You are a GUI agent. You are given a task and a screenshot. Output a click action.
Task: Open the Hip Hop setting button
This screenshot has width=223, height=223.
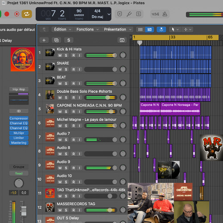point(19,89)
